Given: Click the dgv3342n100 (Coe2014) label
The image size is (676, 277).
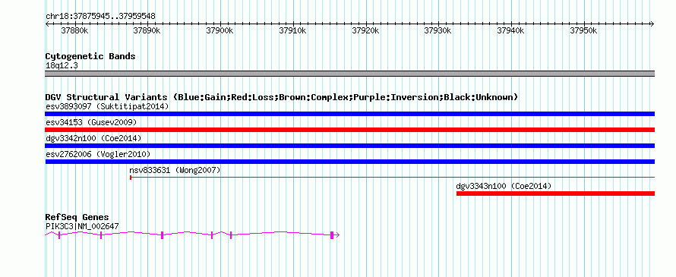Looking at the screenshot, I should 93,138.
